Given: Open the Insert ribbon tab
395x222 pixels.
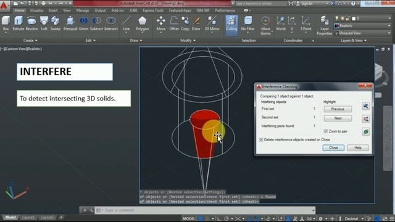Looking at the screenshot, I should (x=53, y=10).
